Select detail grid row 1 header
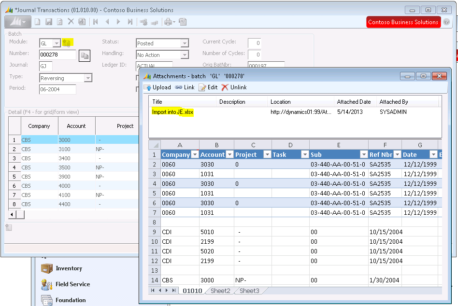Screen dimensions: 458x306 (x=14, y=140)
